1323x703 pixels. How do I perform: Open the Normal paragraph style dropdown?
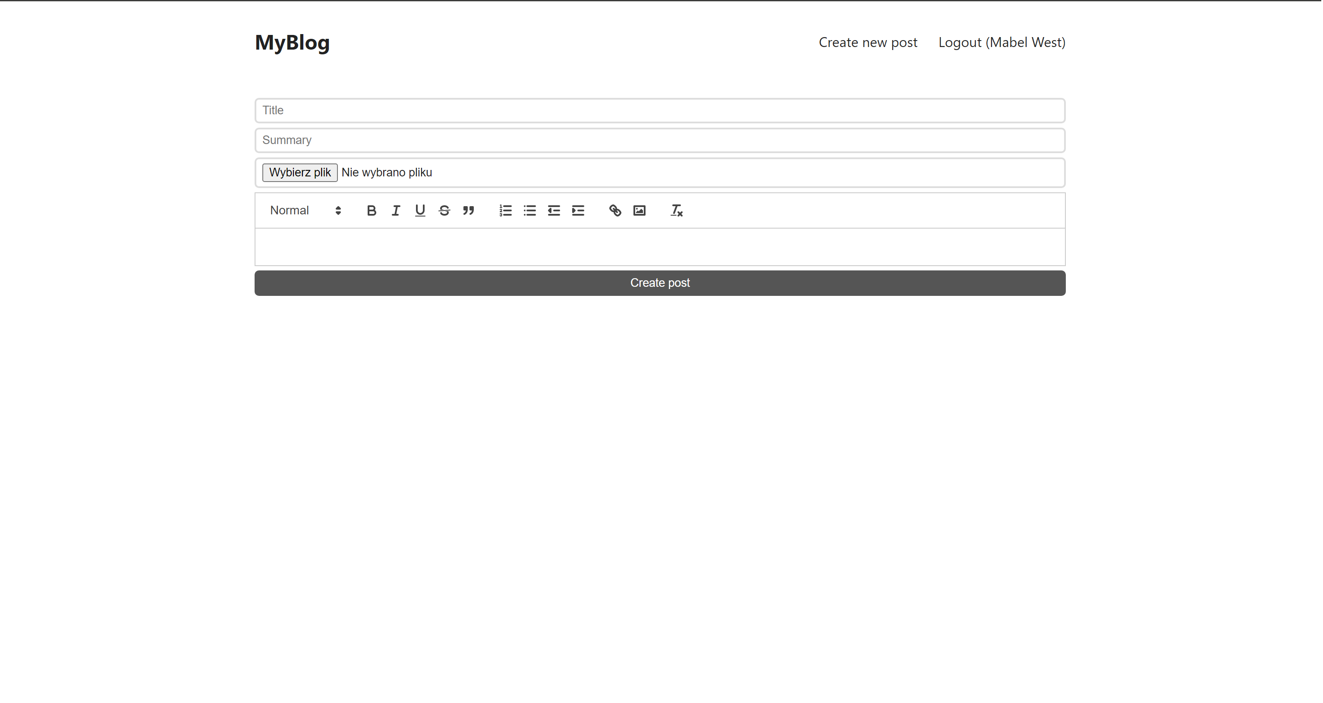pyautogui.click(x=305, y=210)
